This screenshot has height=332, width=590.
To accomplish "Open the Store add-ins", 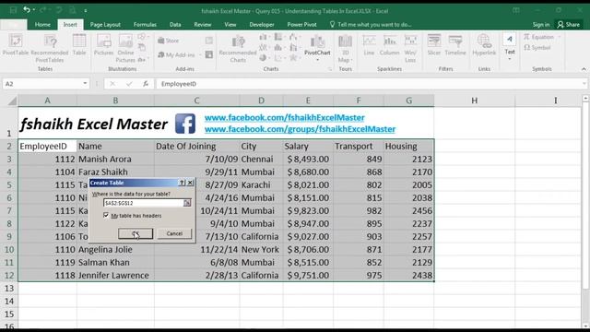I will pos(169,41).
